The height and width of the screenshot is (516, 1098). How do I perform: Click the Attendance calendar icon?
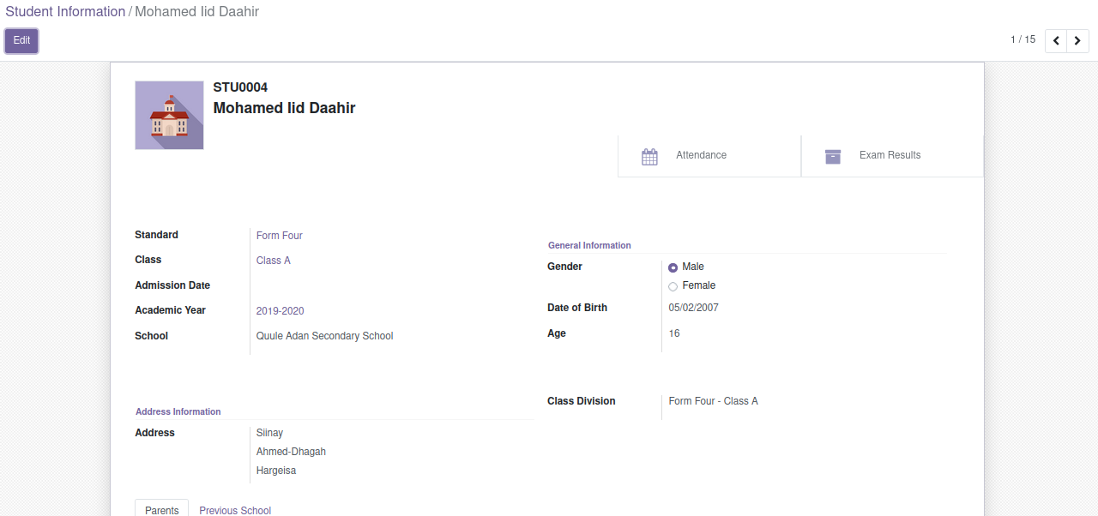click(x=649, y=157)
